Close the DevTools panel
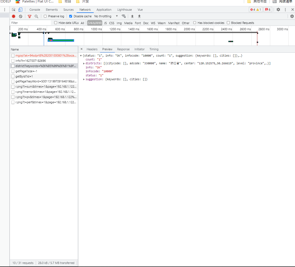This screenshot has height=267, width=295. click(x=292, y=10)
